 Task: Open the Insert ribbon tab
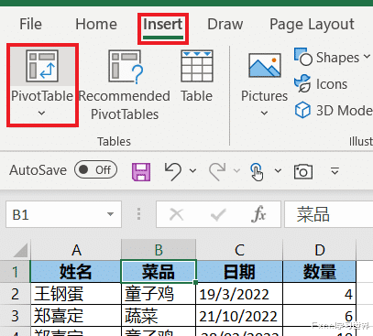(163, 25)
